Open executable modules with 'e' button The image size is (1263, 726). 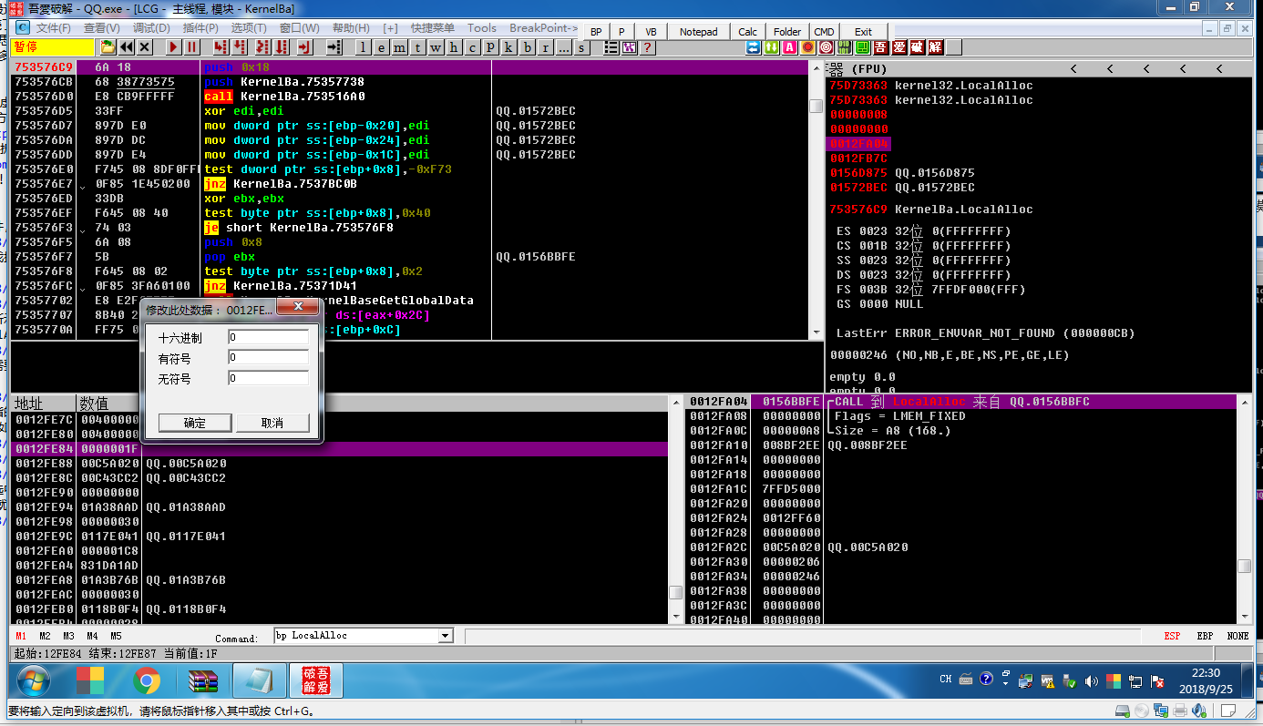[381, 46]
